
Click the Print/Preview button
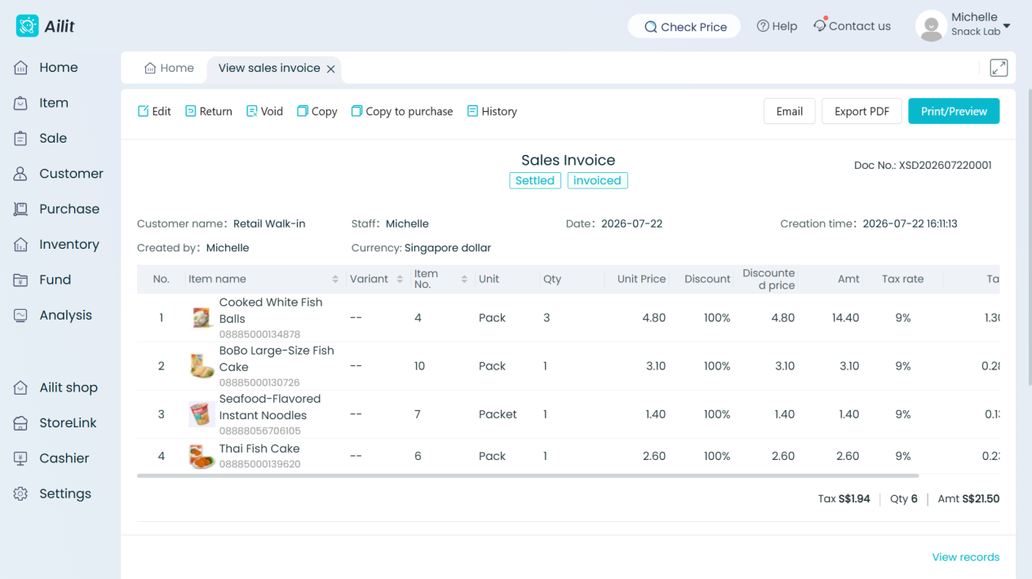tap(954, 112)
